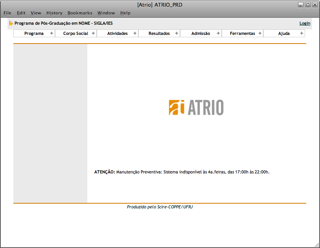
Task: Click the plus icon beside Ferramentas
Action: (260, 33)
